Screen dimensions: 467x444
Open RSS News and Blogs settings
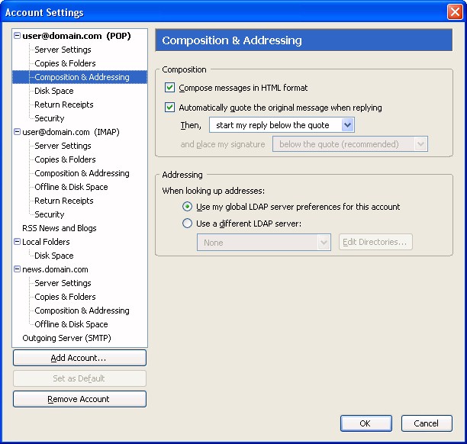60,228
